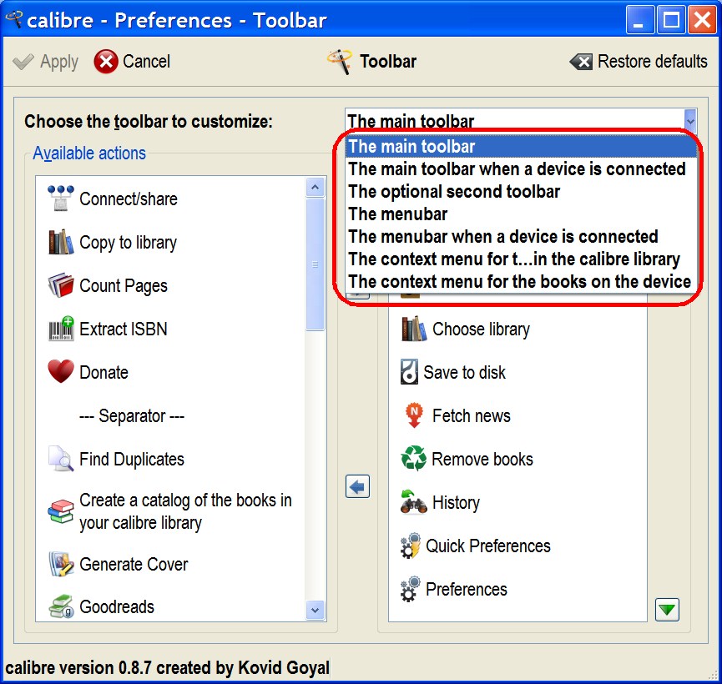Viewport: 722px width, 684px height.
Task: Select 'Connect/share' text in available actions
Action: [x=129, y=199]
